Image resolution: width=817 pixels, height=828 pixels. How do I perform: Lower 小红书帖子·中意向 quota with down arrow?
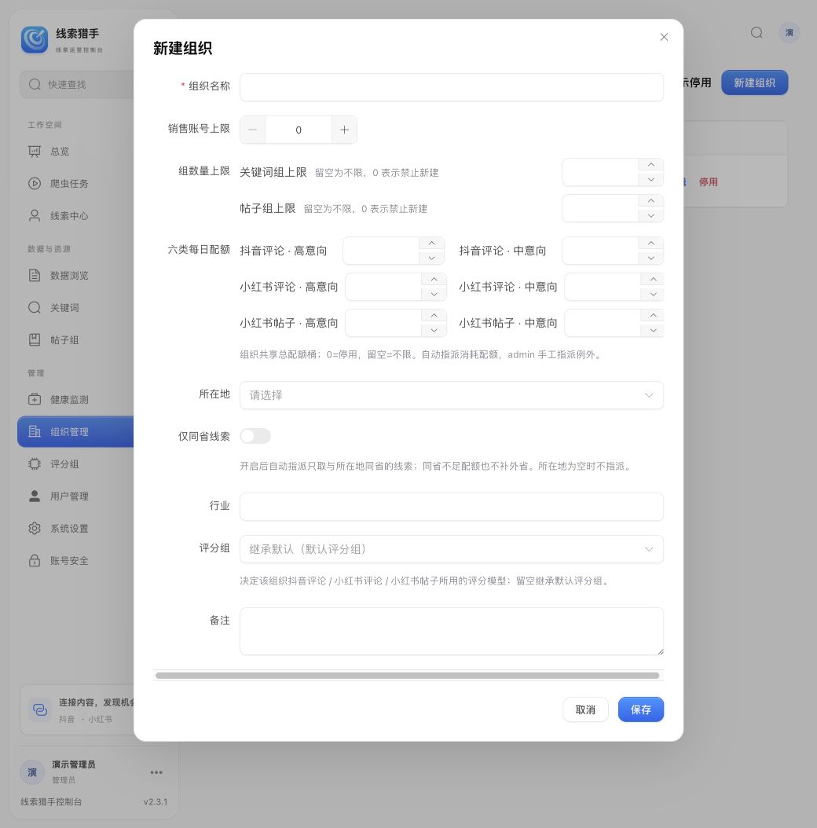(653, 330)
